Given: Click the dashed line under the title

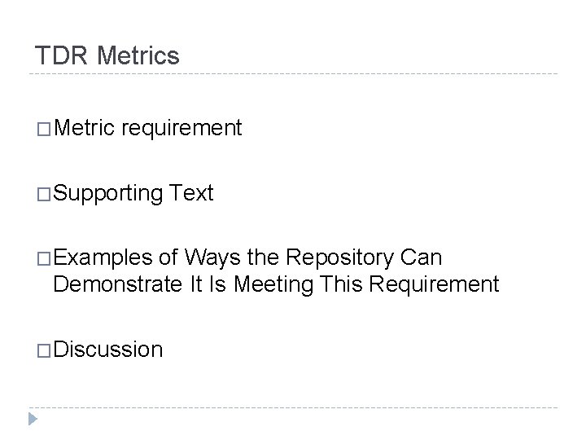Looking at the screenshot, I should click(293, 74).
